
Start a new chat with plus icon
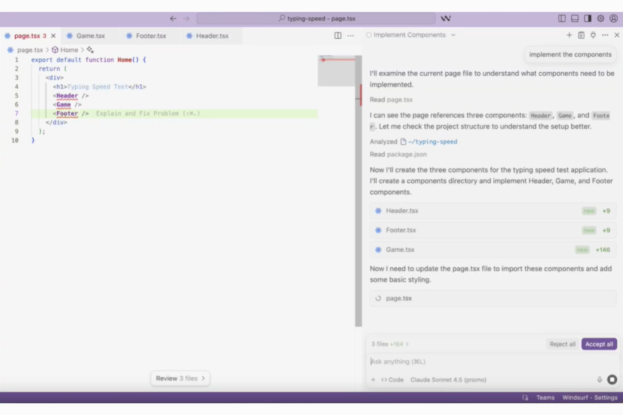point(569,35)
